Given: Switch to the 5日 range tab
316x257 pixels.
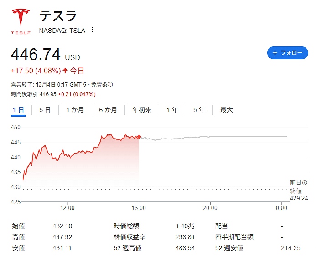Looking at the screenshot, I should pyautogui.click(x=45, y=110).
